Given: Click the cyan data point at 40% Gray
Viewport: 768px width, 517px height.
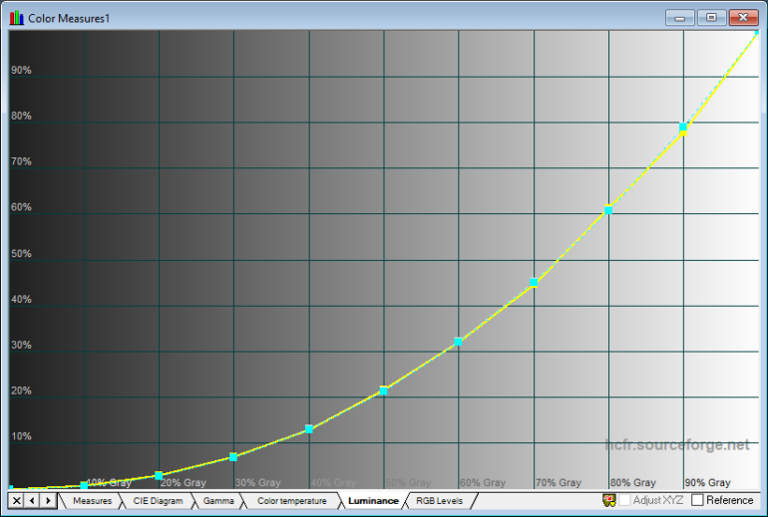Looking at the screenshot, I should [309, 429].
